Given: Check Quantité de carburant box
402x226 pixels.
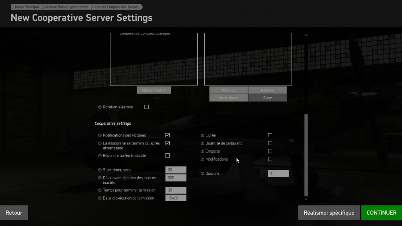Looking at the screenshot, I should pos(270,143).
